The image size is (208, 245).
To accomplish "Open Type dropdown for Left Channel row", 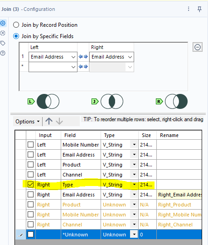I will point(134,175).
